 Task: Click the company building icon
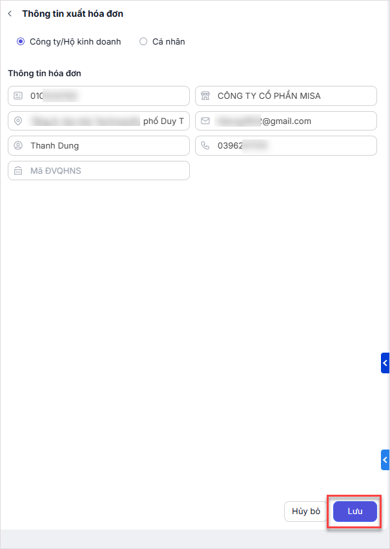pyautogui.click(x=205, y=96)
